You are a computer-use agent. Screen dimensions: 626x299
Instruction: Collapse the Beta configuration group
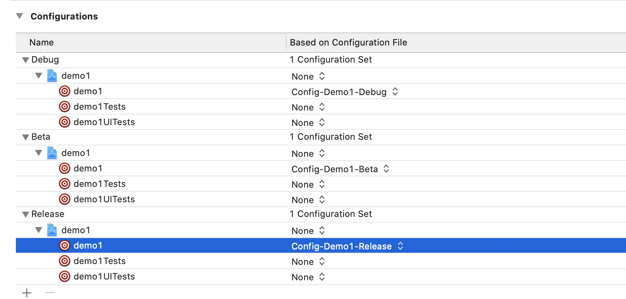[26, 137]
